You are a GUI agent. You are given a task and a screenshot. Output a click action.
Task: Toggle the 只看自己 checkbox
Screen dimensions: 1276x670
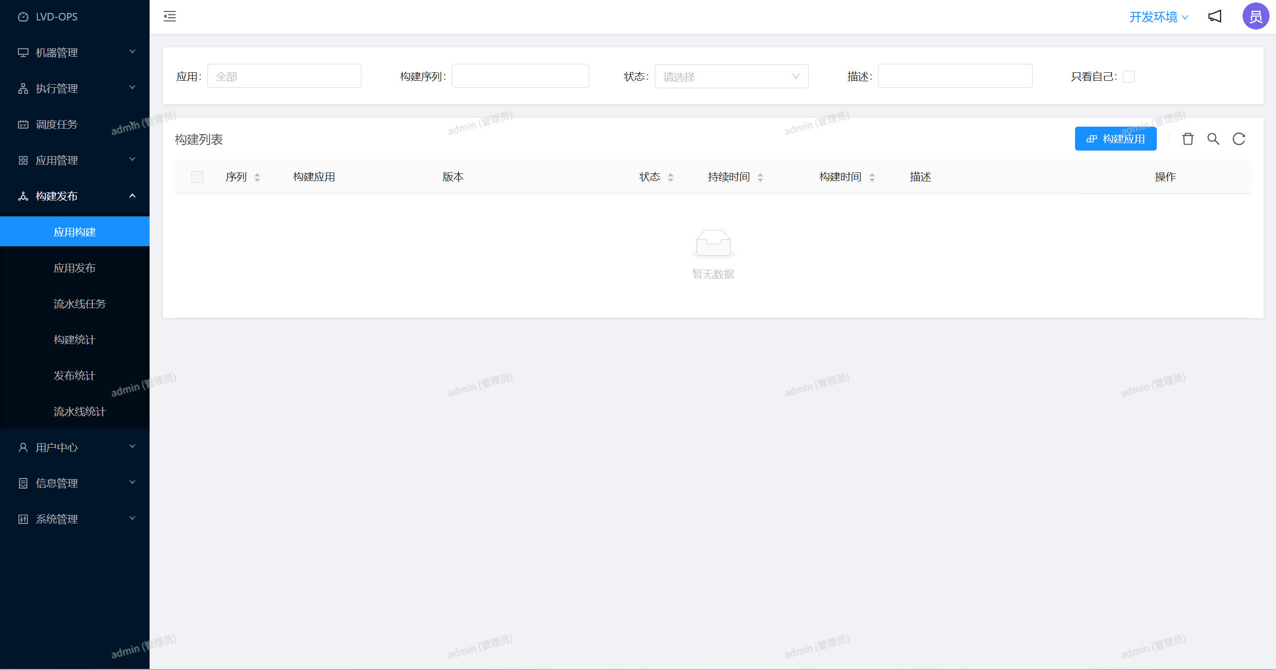1129,77
